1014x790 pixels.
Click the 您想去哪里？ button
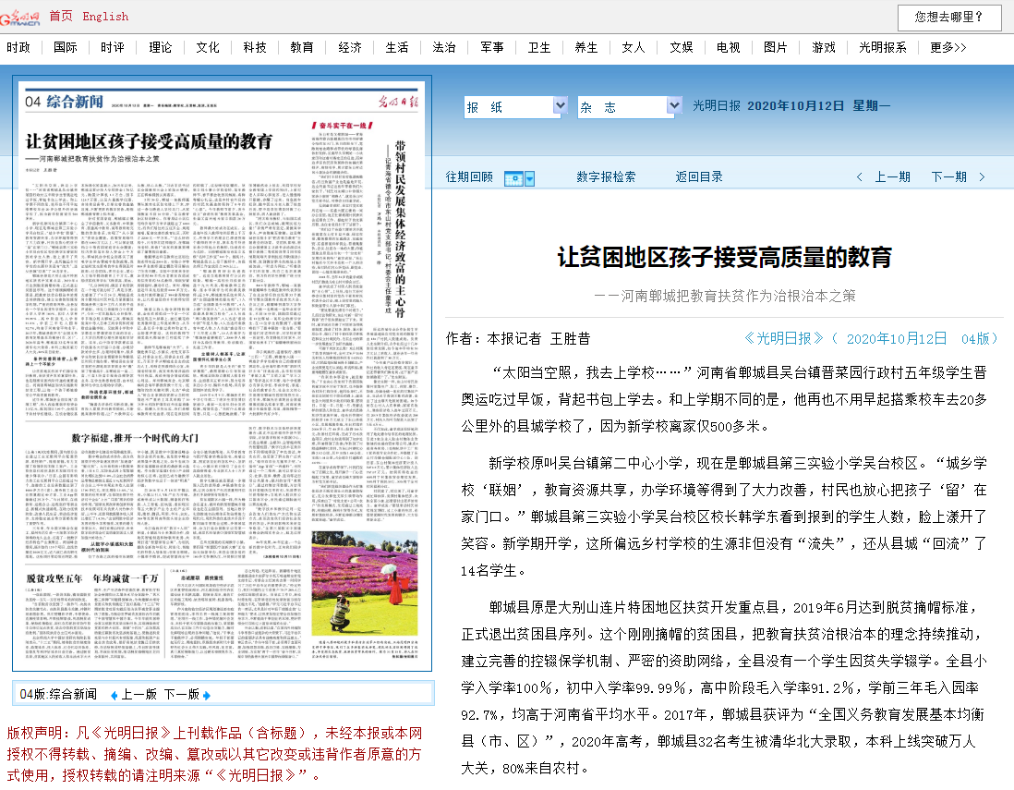[x=948, y=17]
